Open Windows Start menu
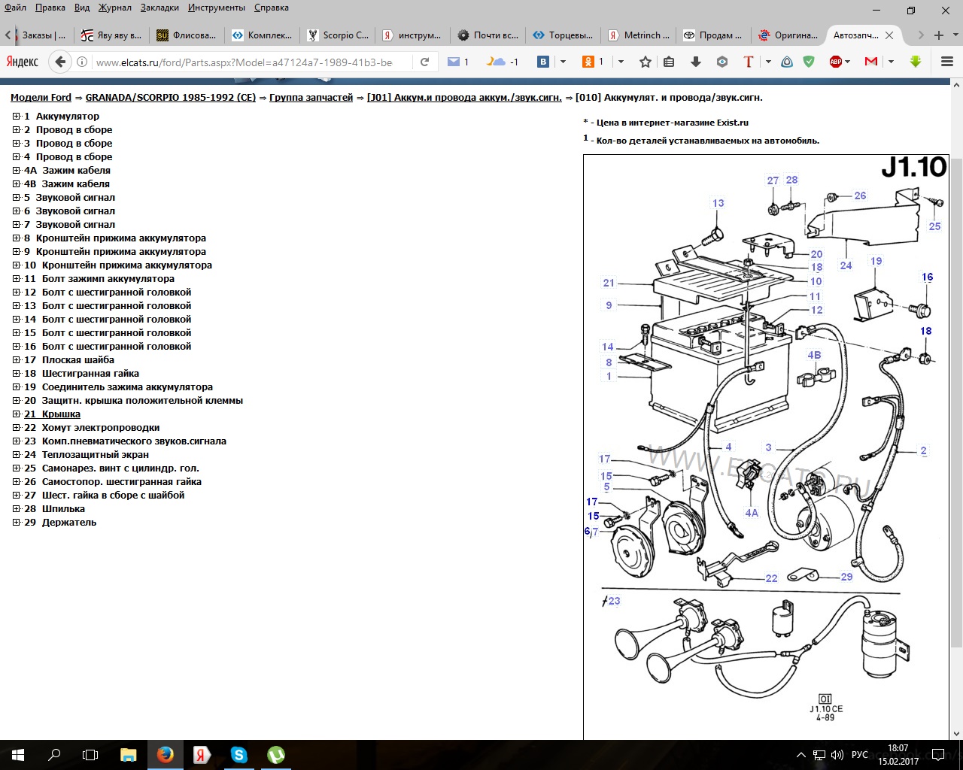 (x=18, y=754)
